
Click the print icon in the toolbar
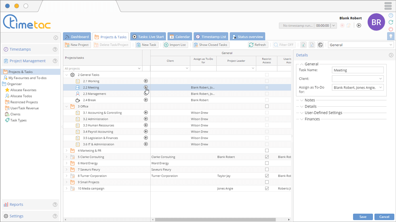pyautogui.click(x=320, y=45)
